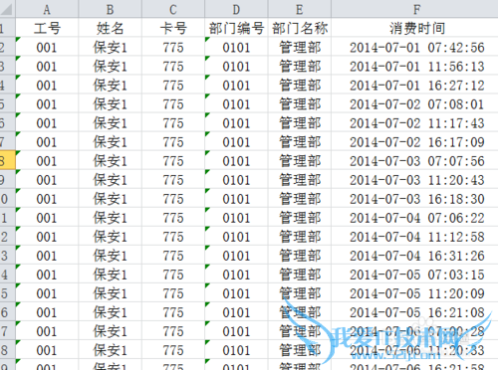Click 保安1 in the 07:07:56 row
This screenshot has height=370, width=498.
point(110,160)
